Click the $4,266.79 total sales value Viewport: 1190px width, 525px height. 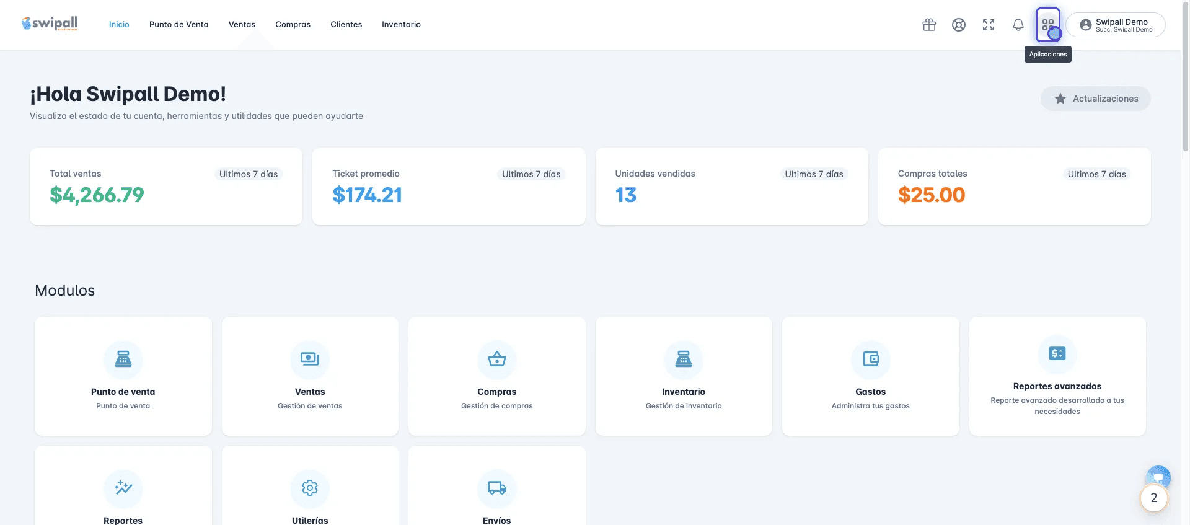(97, 195)
